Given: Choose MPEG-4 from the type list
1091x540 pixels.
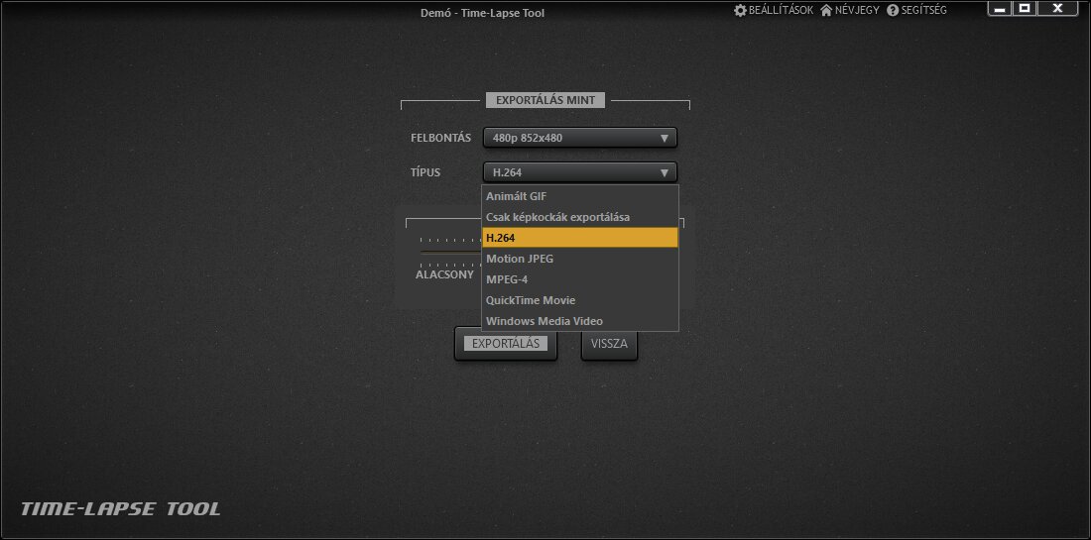Looking at the screenshot, I should 579,279.
